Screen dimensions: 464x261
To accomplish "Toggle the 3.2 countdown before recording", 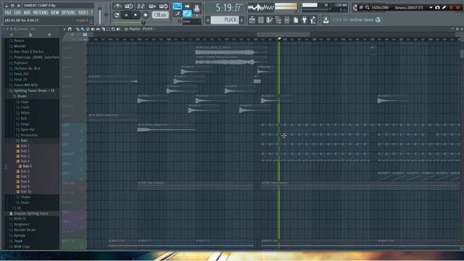I will (x=141, y=7).
